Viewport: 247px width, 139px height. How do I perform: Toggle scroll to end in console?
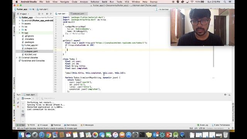(x=23, y=115)
